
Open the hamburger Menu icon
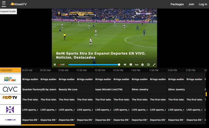point(4,4)
